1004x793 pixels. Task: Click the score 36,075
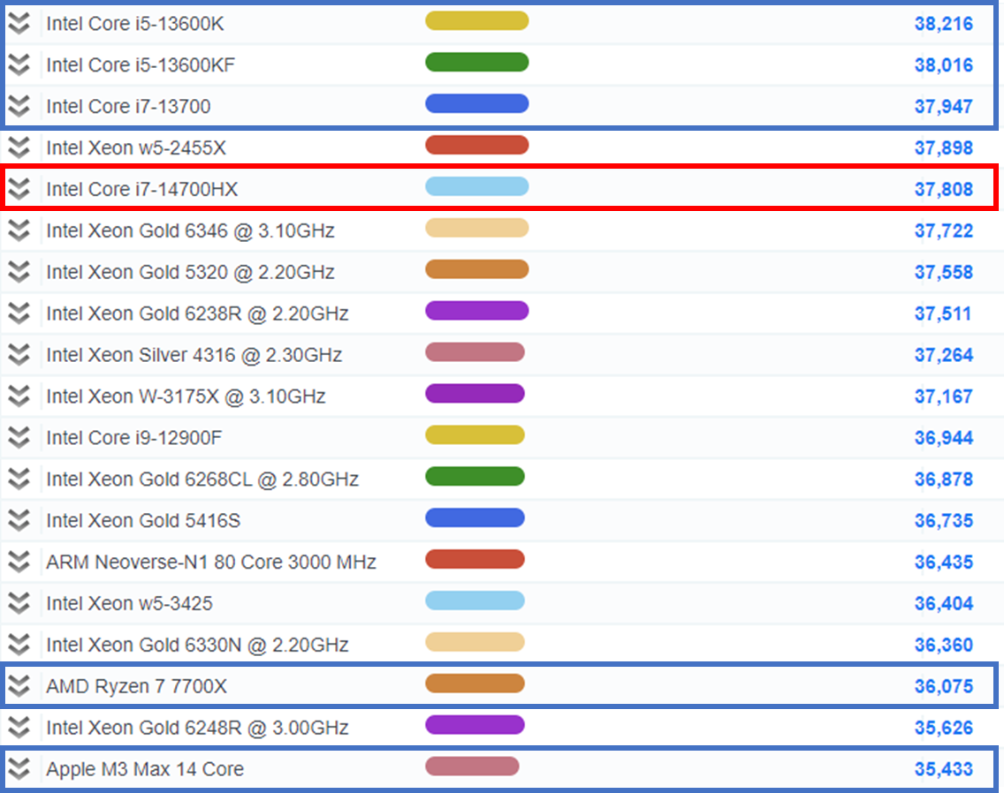(944, 686)
